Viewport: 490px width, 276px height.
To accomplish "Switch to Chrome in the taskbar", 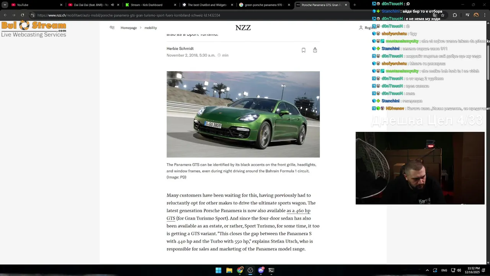I will click(x=240, y=270).
